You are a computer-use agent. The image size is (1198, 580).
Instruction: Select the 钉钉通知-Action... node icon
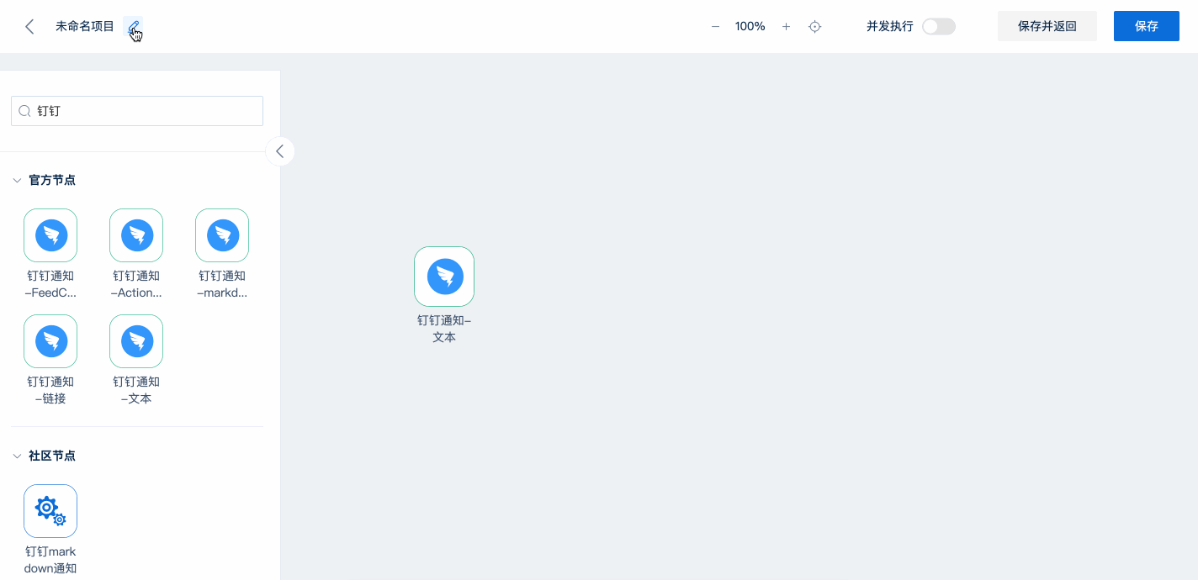[136, 235]
